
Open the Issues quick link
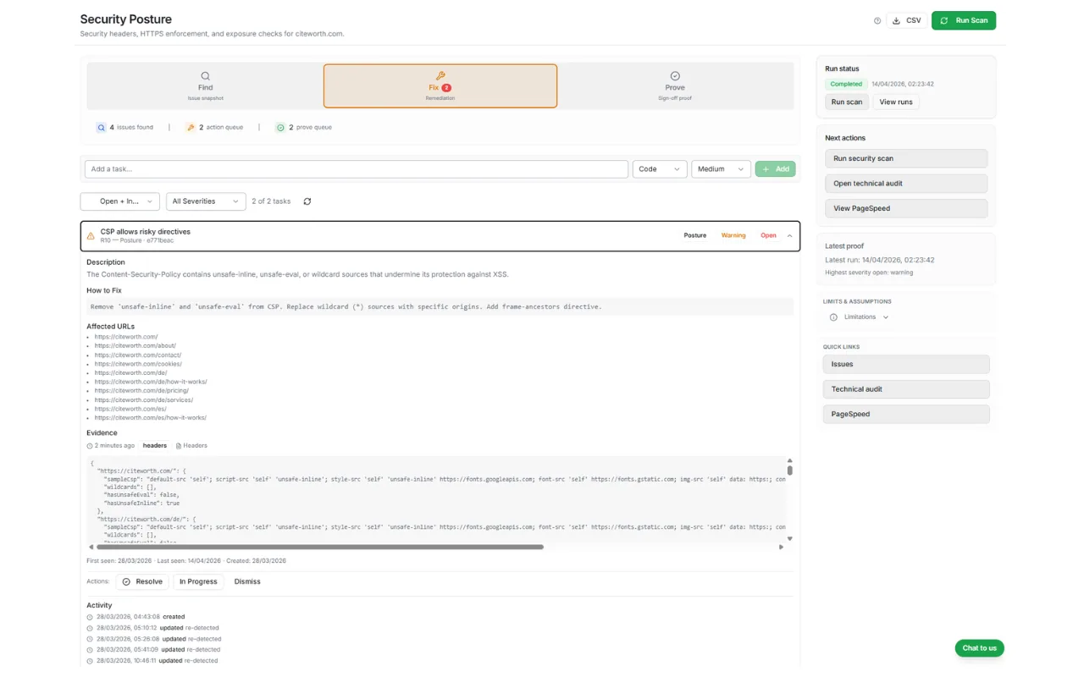click(906, 365)
